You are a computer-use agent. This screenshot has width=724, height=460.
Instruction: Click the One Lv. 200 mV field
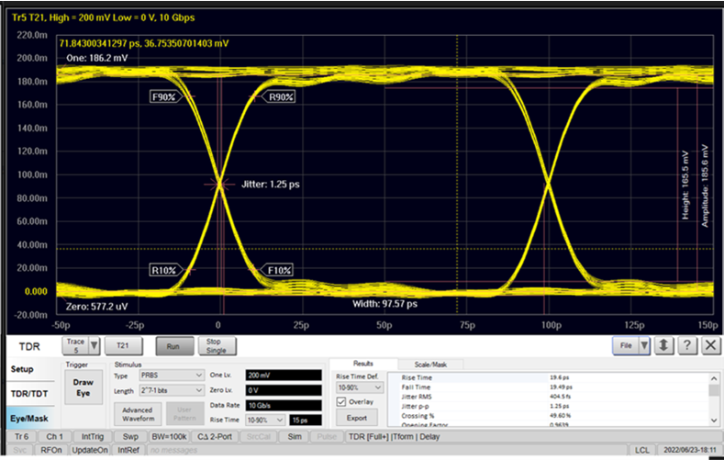click(284, 375)
